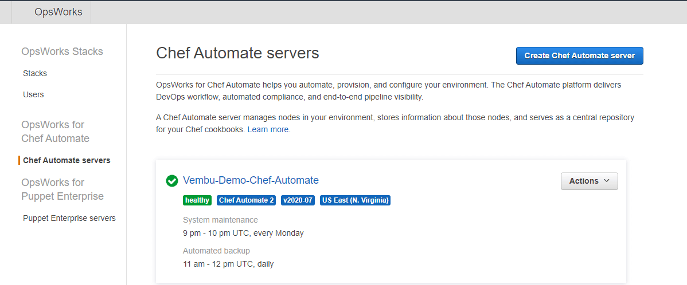The width and height of the screenshot is (687, 285).
Task: Click the healthy status badge
Action: [x=197, y=200]
